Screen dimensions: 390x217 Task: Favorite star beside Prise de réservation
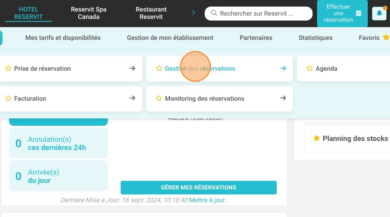9,68
